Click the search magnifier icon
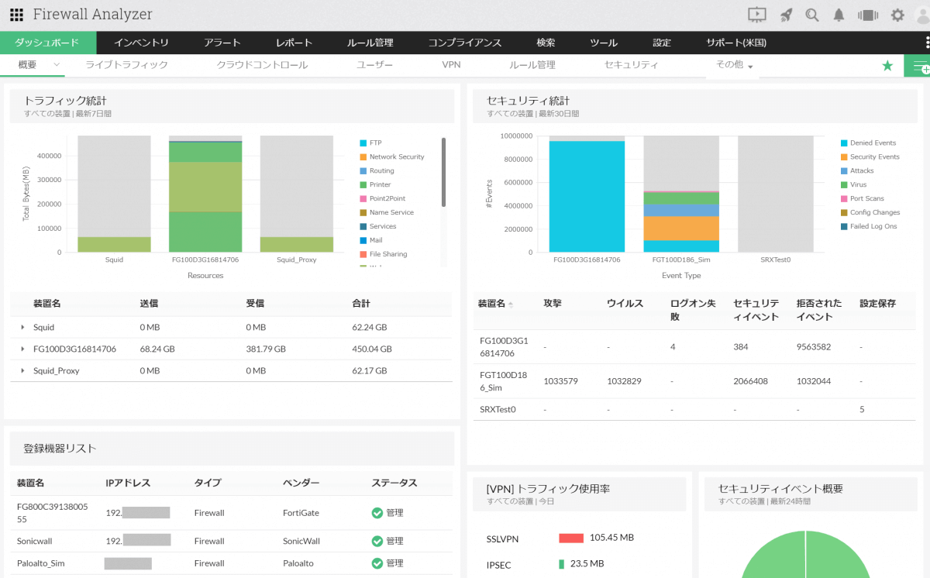 click(x=811, y=14)
